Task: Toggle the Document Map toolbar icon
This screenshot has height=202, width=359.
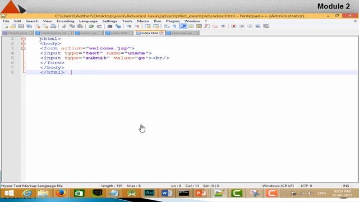Action: point(199,26)
